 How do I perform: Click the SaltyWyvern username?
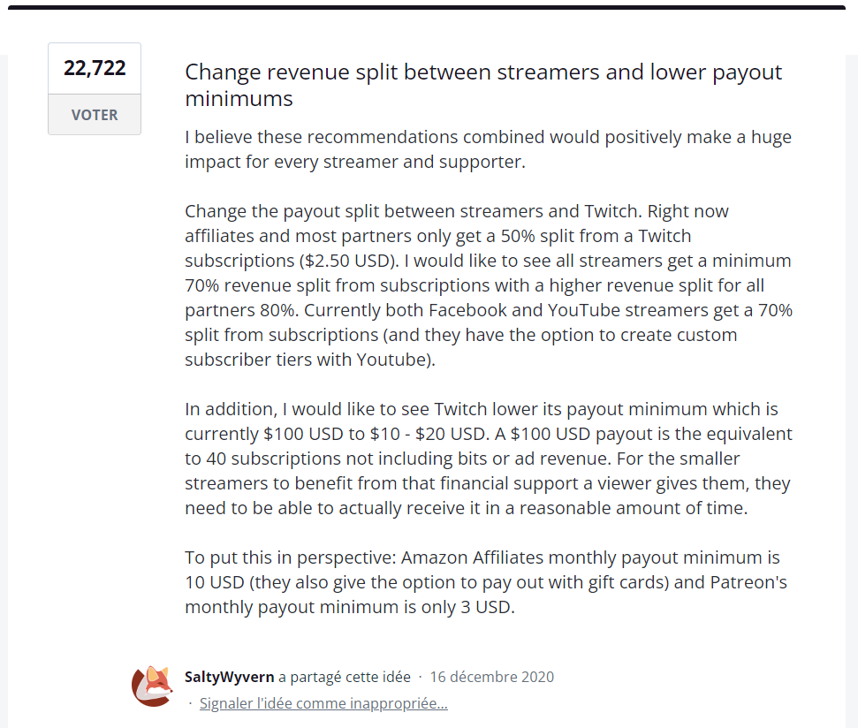[229, 678]
